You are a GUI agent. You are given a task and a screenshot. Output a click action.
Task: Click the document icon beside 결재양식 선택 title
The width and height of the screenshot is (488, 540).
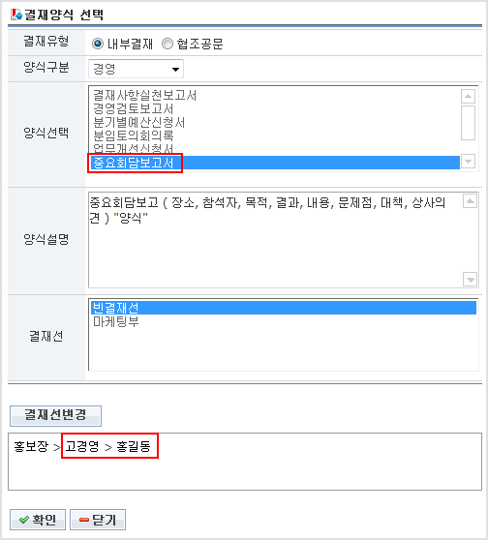click(x=16, y=15)
